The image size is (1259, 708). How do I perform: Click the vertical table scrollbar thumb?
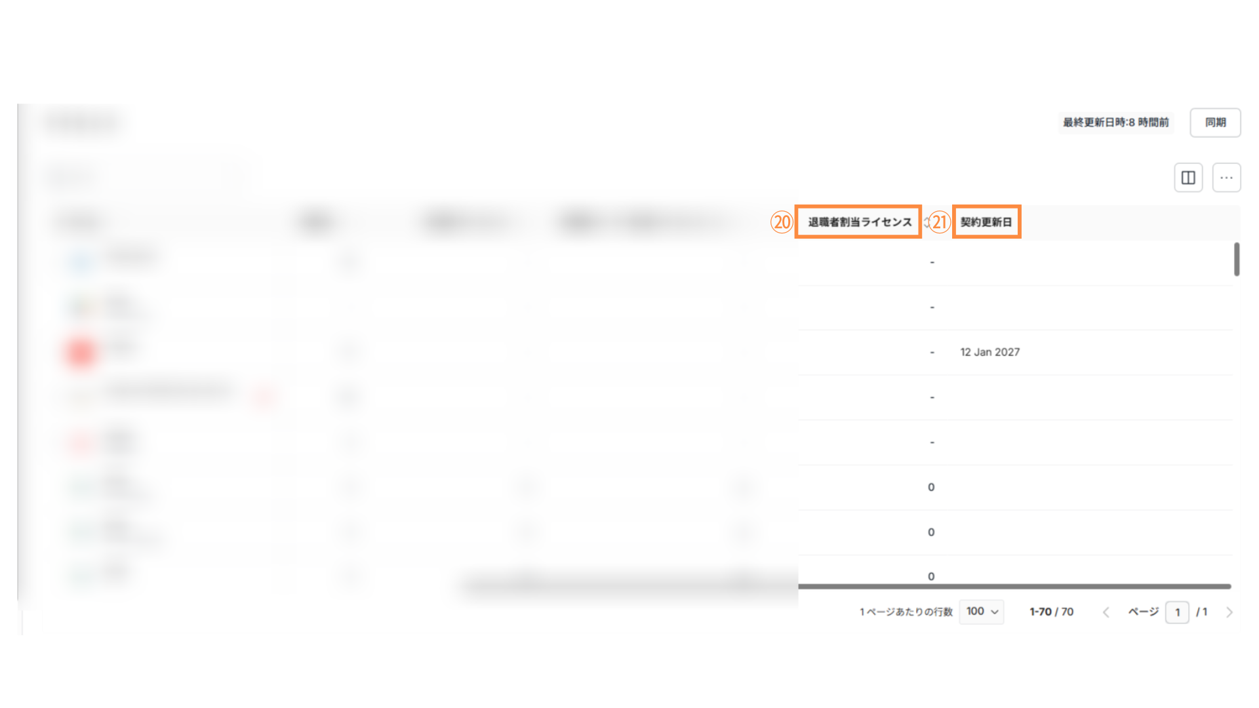pyautogui.click(x=1236, y=260)
